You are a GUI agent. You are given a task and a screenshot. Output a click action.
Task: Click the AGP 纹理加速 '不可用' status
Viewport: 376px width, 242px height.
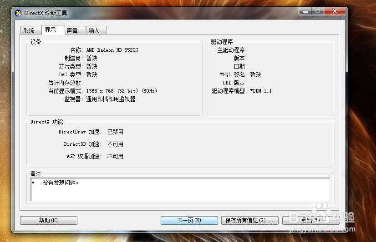point(115,156)
